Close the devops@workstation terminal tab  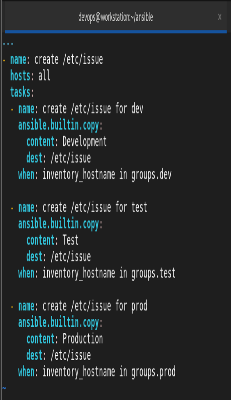[220, 17]
